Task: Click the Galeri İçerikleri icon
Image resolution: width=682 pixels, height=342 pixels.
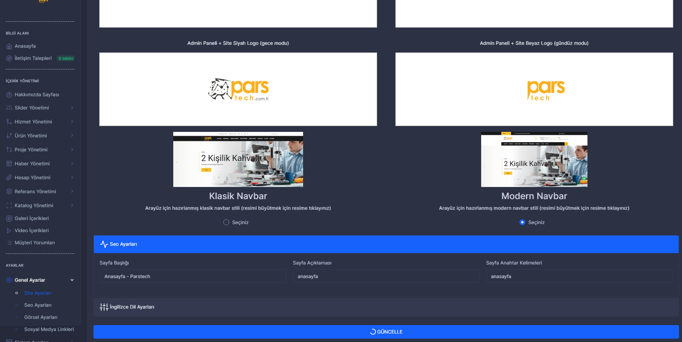Action: click(9, 219)
